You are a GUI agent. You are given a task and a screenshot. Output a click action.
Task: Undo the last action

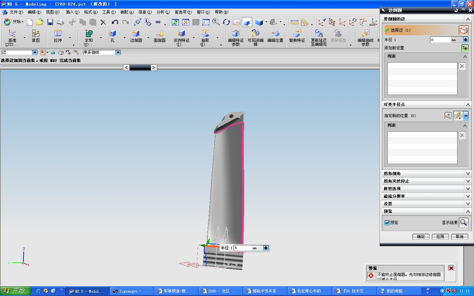click(x=115, y=22)
